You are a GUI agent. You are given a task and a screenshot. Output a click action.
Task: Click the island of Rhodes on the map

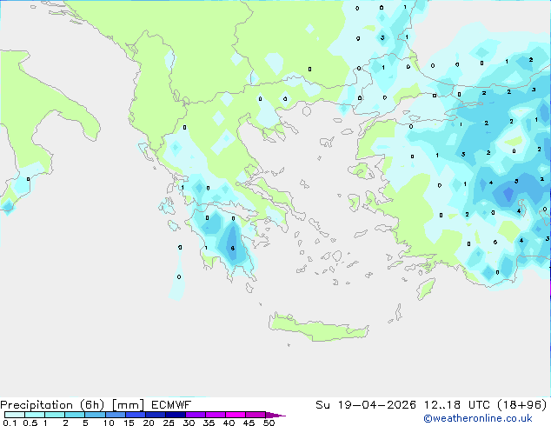(426, 289)
